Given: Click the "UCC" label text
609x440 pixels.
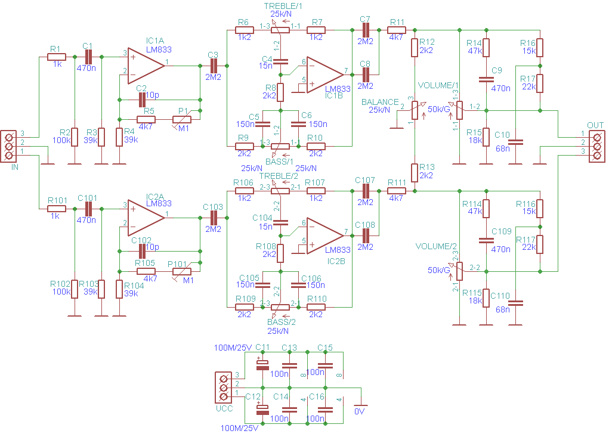Looking at the screenshot, I should pyautogui.click(x=224, y=408).
